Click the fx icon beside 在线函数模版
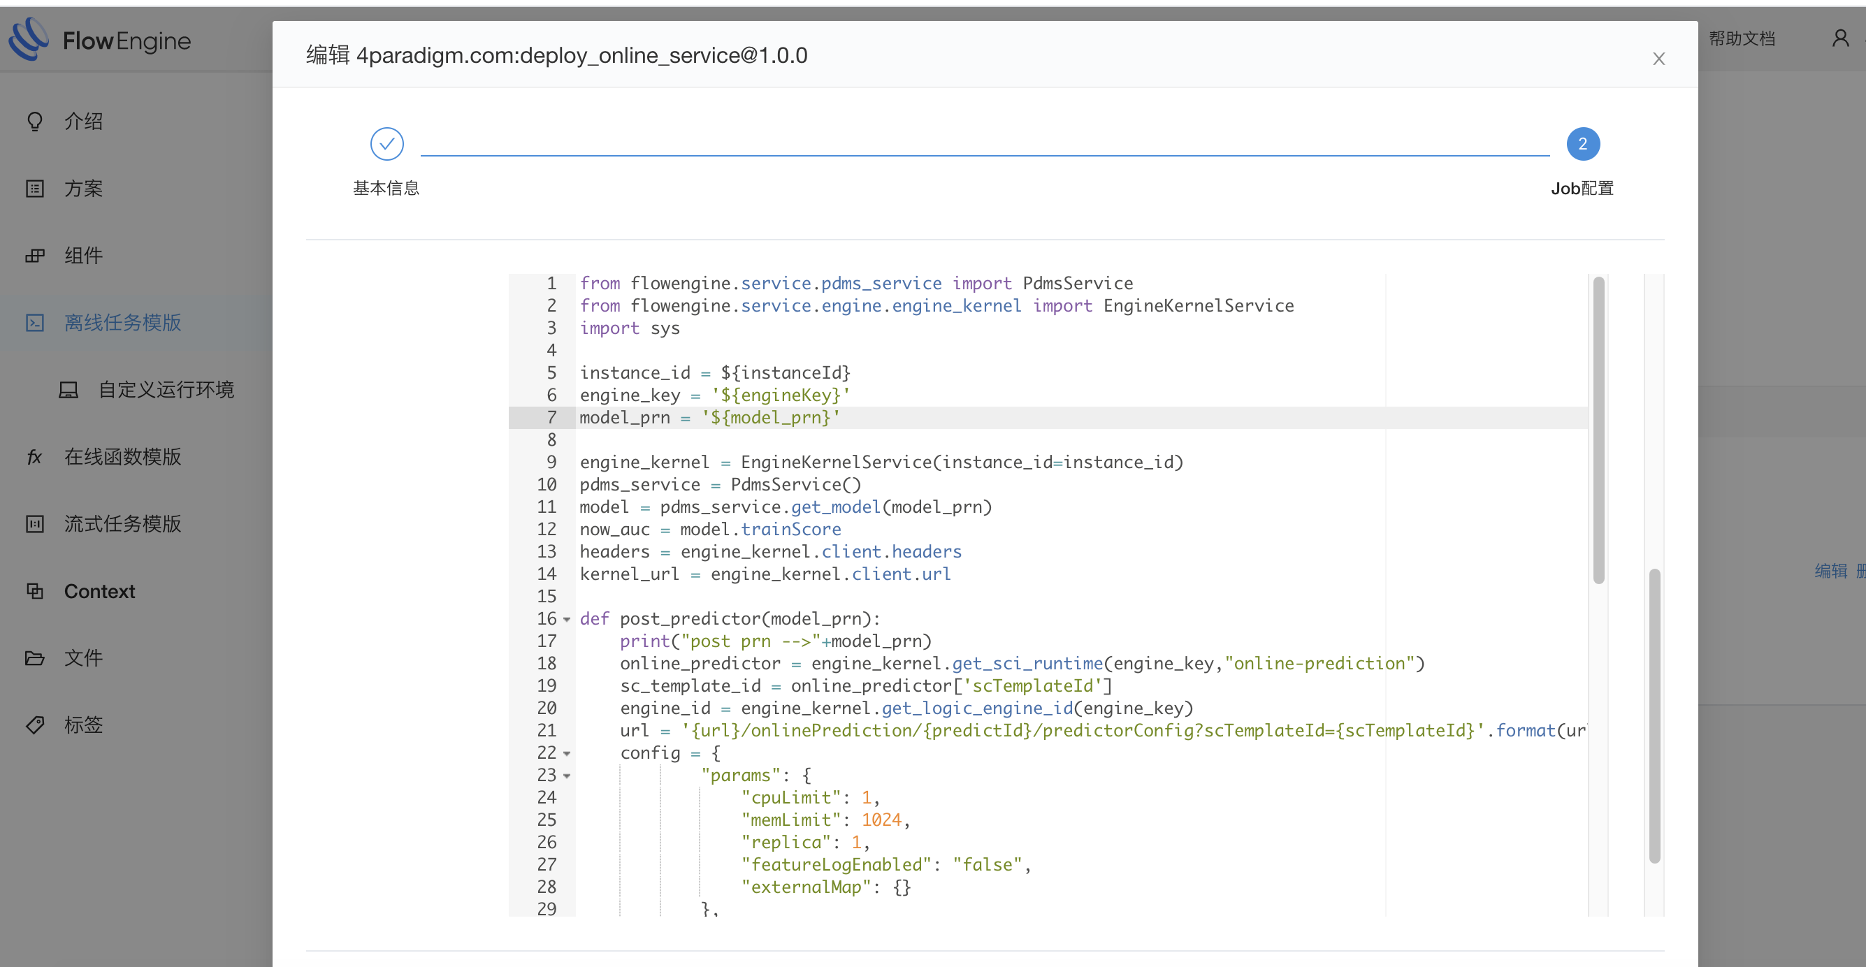 (x=35, y=456)
